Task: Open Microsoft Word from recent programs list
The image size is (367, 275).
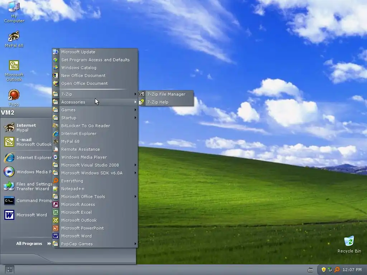Action: pos(27,215)
